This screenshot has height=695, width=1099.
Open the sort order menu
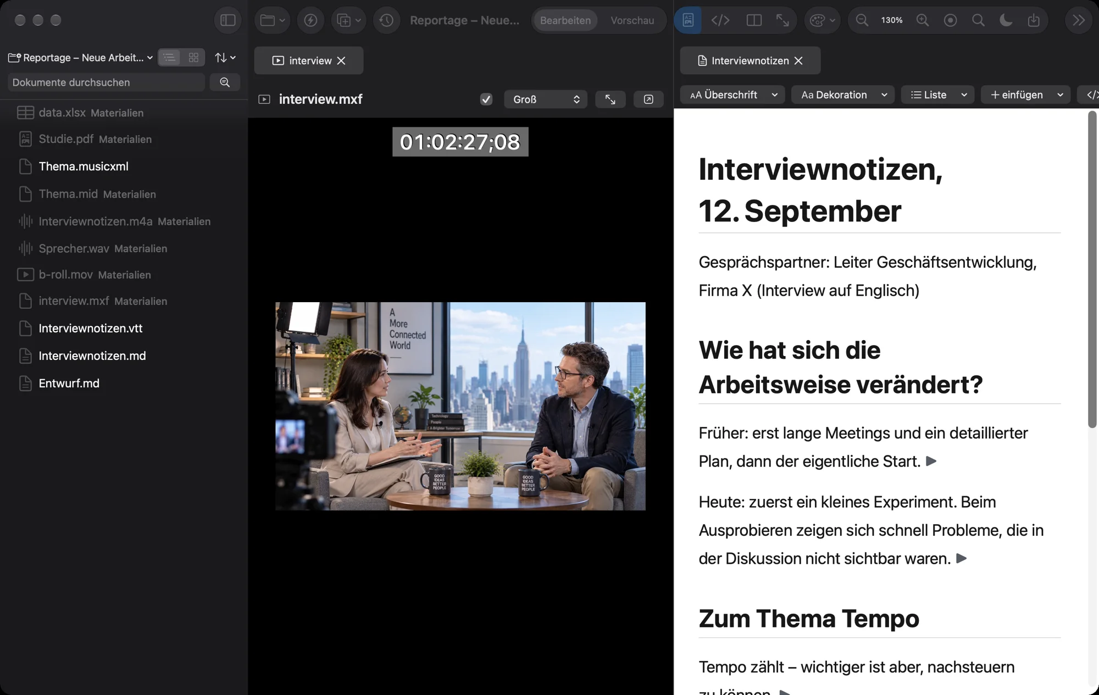pyautogui.click(x=225, y=57)
